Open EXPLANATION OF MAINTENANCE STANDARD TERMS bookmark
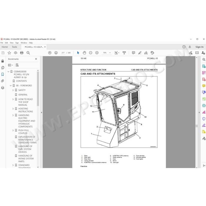Screen dimensions: 206x206 [27, 140]
